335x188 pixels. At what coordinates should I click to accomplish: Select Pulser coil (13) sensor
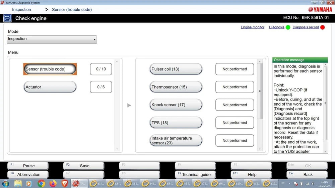176,69
